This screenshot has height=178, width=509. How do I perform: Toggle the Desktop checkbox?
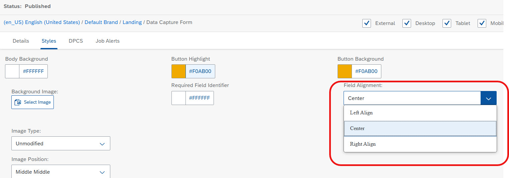tap(407, 23)
